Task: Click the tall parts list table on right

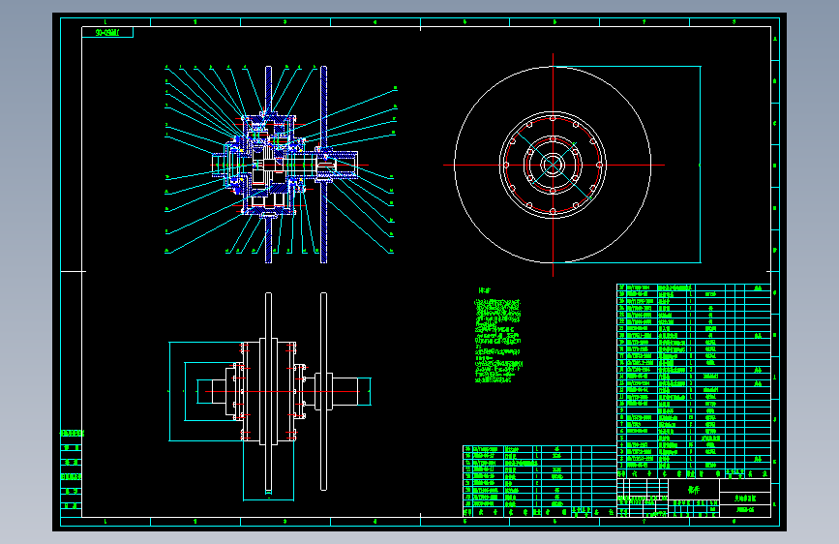Action: click(x=694, y=380)
